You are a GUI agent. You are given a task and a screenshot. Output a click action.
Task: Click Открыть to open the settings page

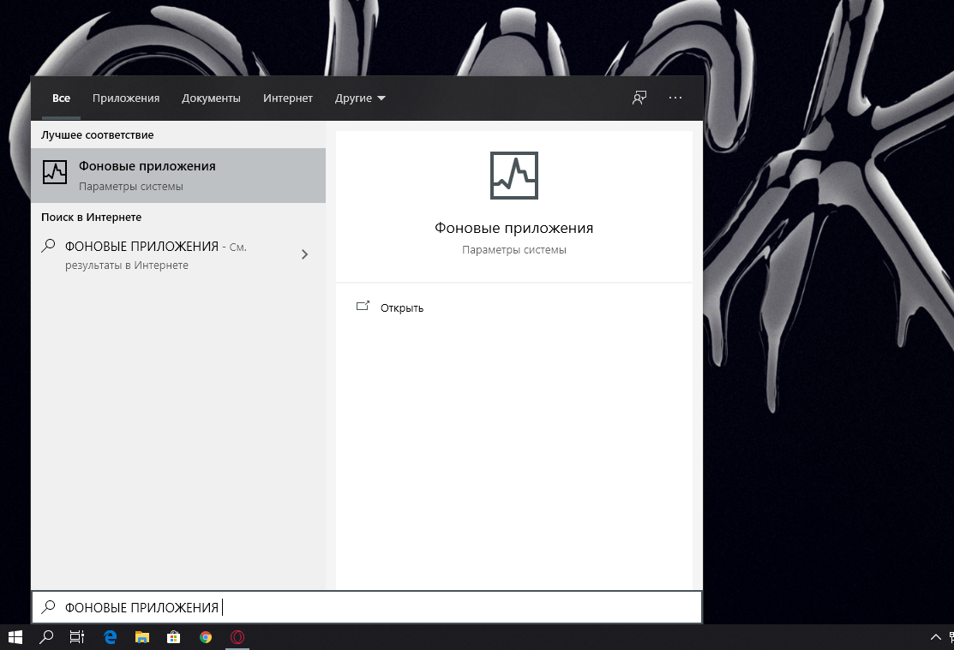click(401, 307)
